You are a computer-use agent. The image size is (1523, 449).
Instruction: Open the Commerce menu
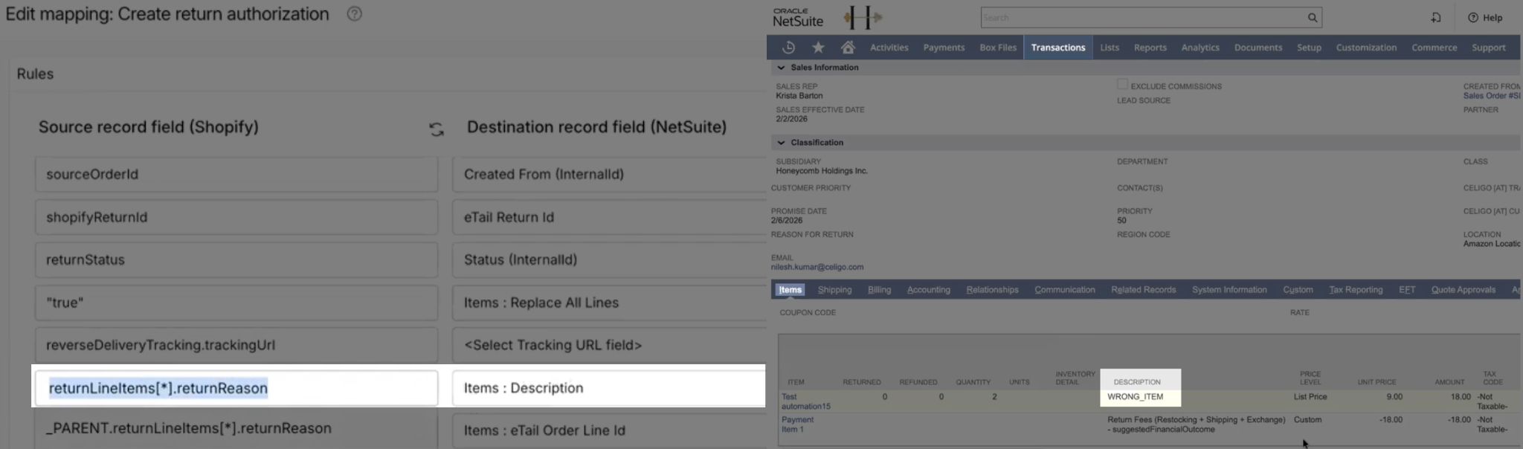(x=1434, y=48)
